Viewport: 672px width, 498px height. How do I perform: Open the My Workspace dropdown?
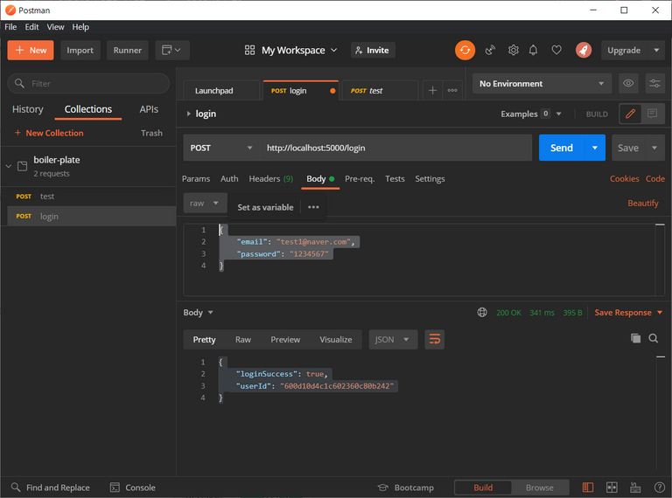[291, 50]
